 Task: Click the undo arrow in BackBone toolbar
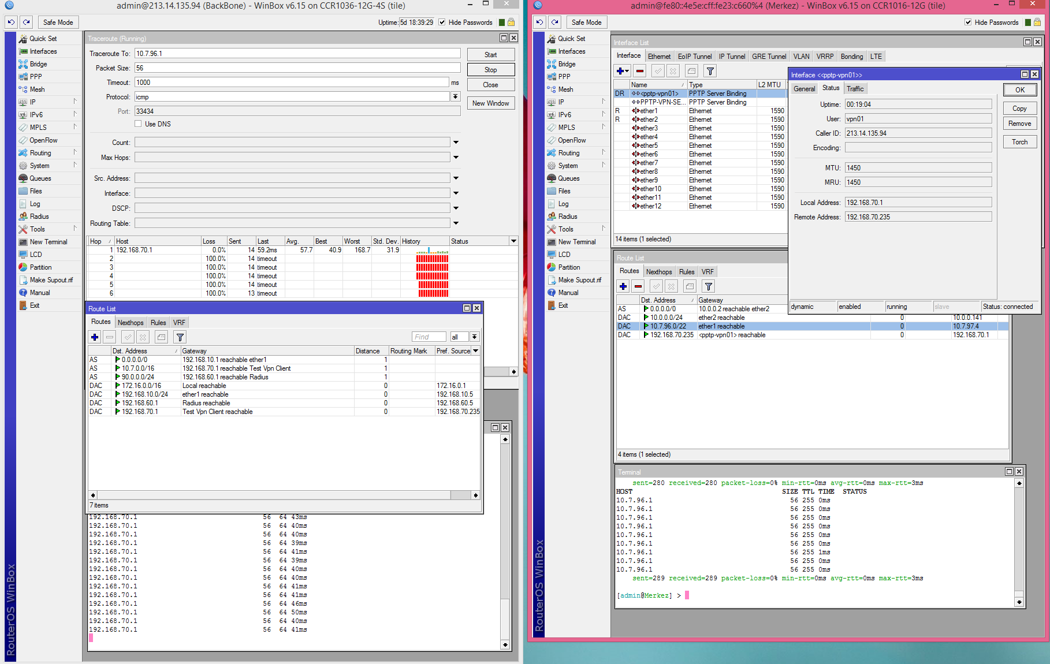pos(10,22)
